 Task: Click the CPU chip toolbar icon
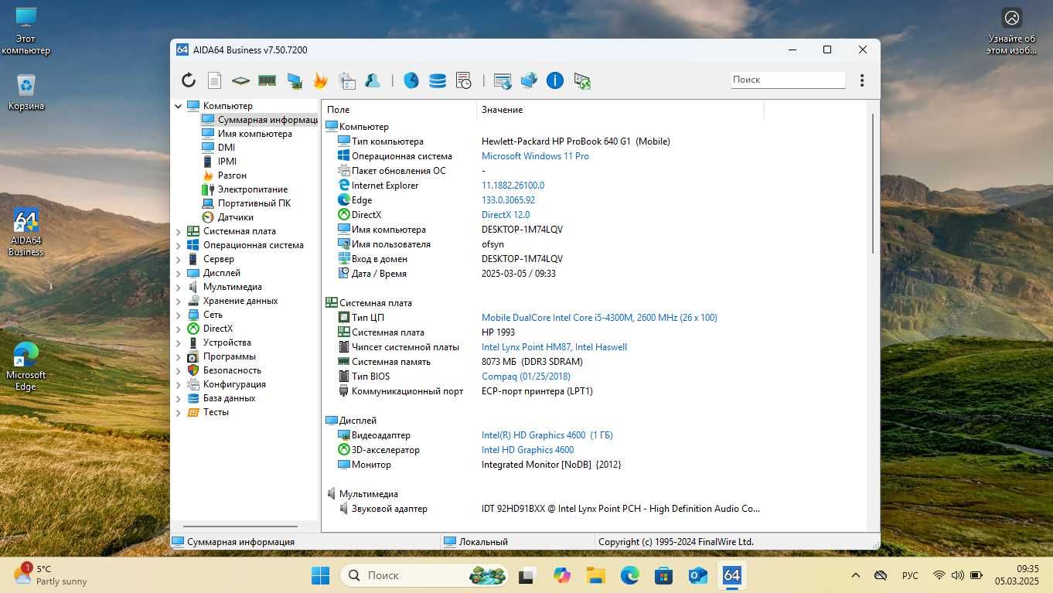point(240,80)
